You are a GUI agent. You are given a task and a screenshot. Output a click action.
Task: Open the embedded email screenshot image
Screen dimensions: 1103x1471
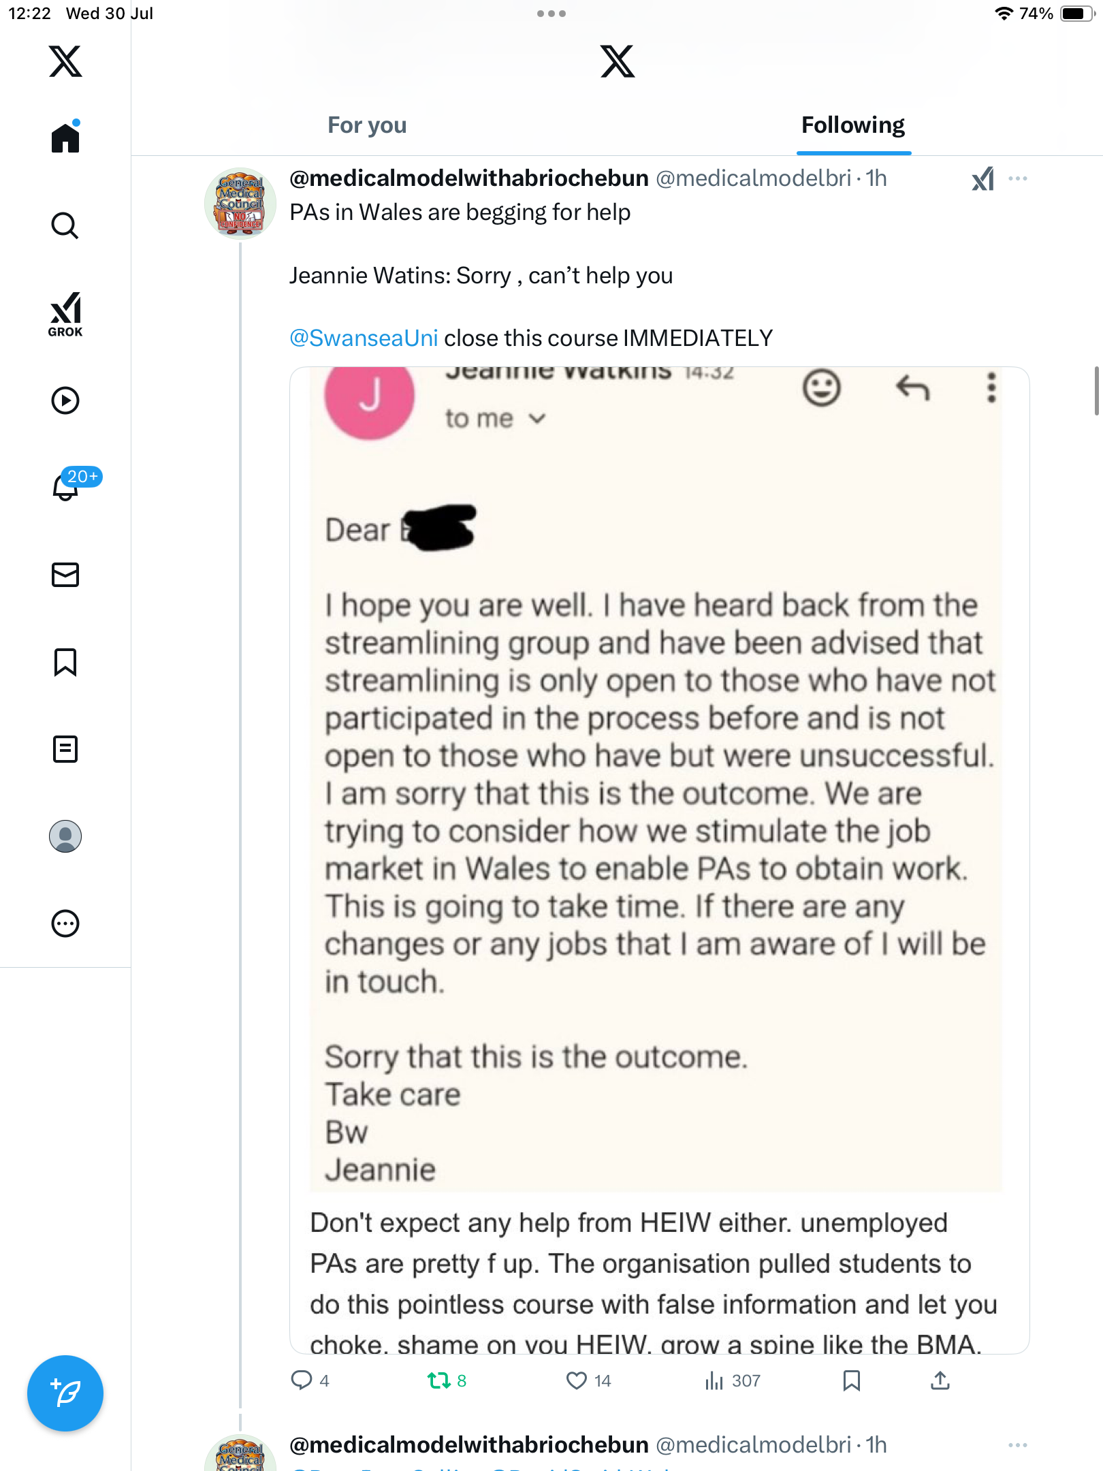[x=659, y=860]
